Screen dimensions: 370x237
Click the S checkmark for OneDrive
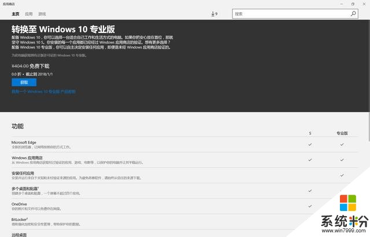[x=310, y=206]
